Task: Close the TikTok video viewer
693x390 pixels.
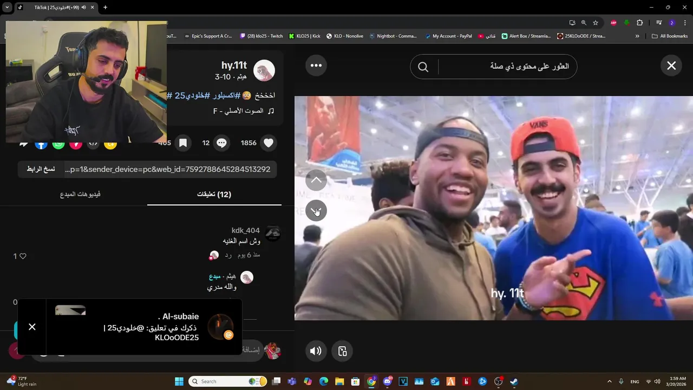Action: pyautogui.click(x=671, y=66)
